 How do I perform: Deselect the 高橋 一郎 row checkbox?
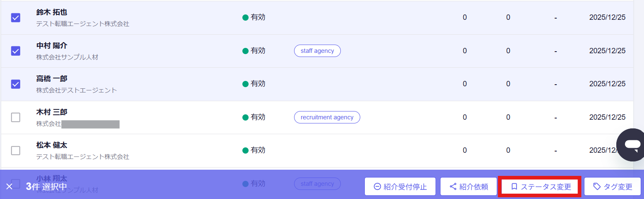coord(15,84)
